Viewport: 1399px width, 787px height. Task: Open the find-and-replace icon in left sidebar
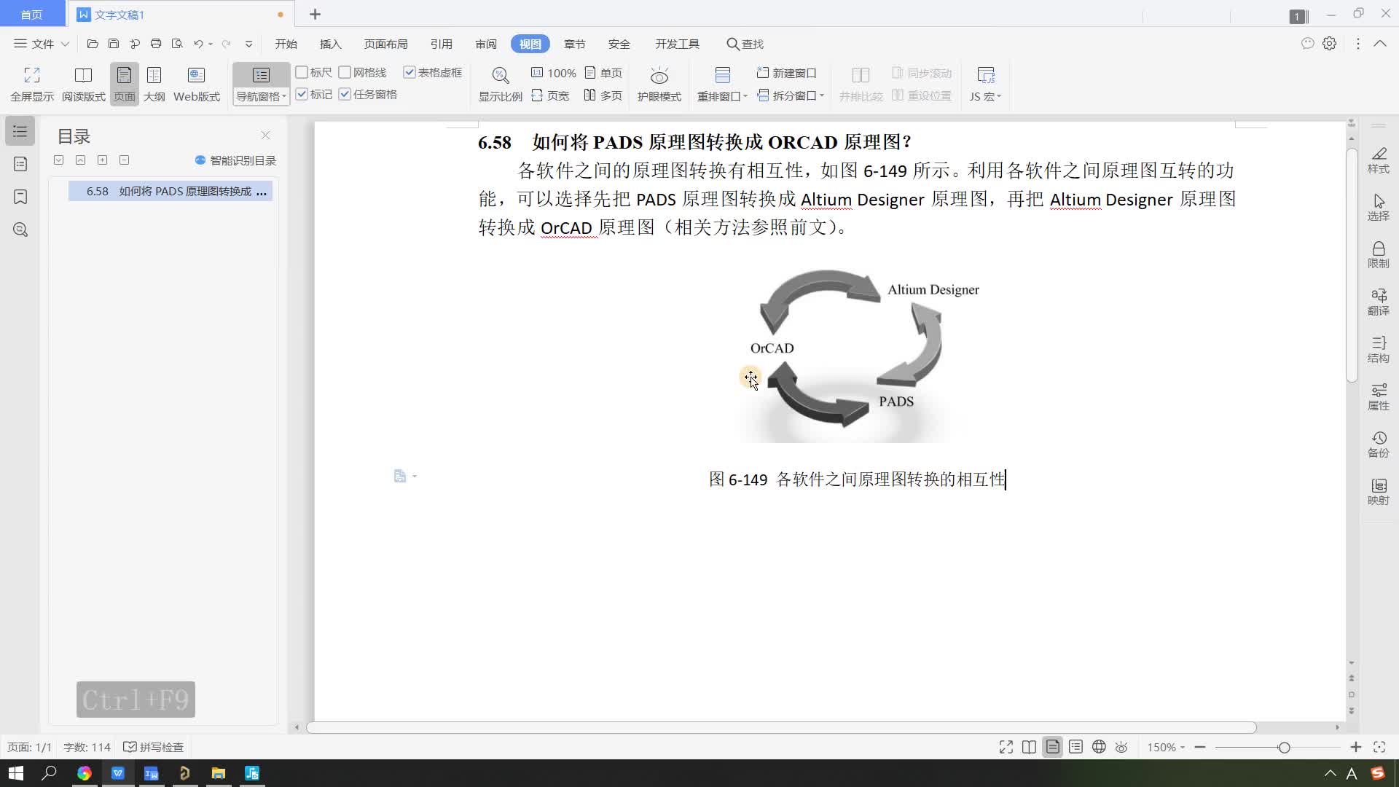(x=20, y=230)
